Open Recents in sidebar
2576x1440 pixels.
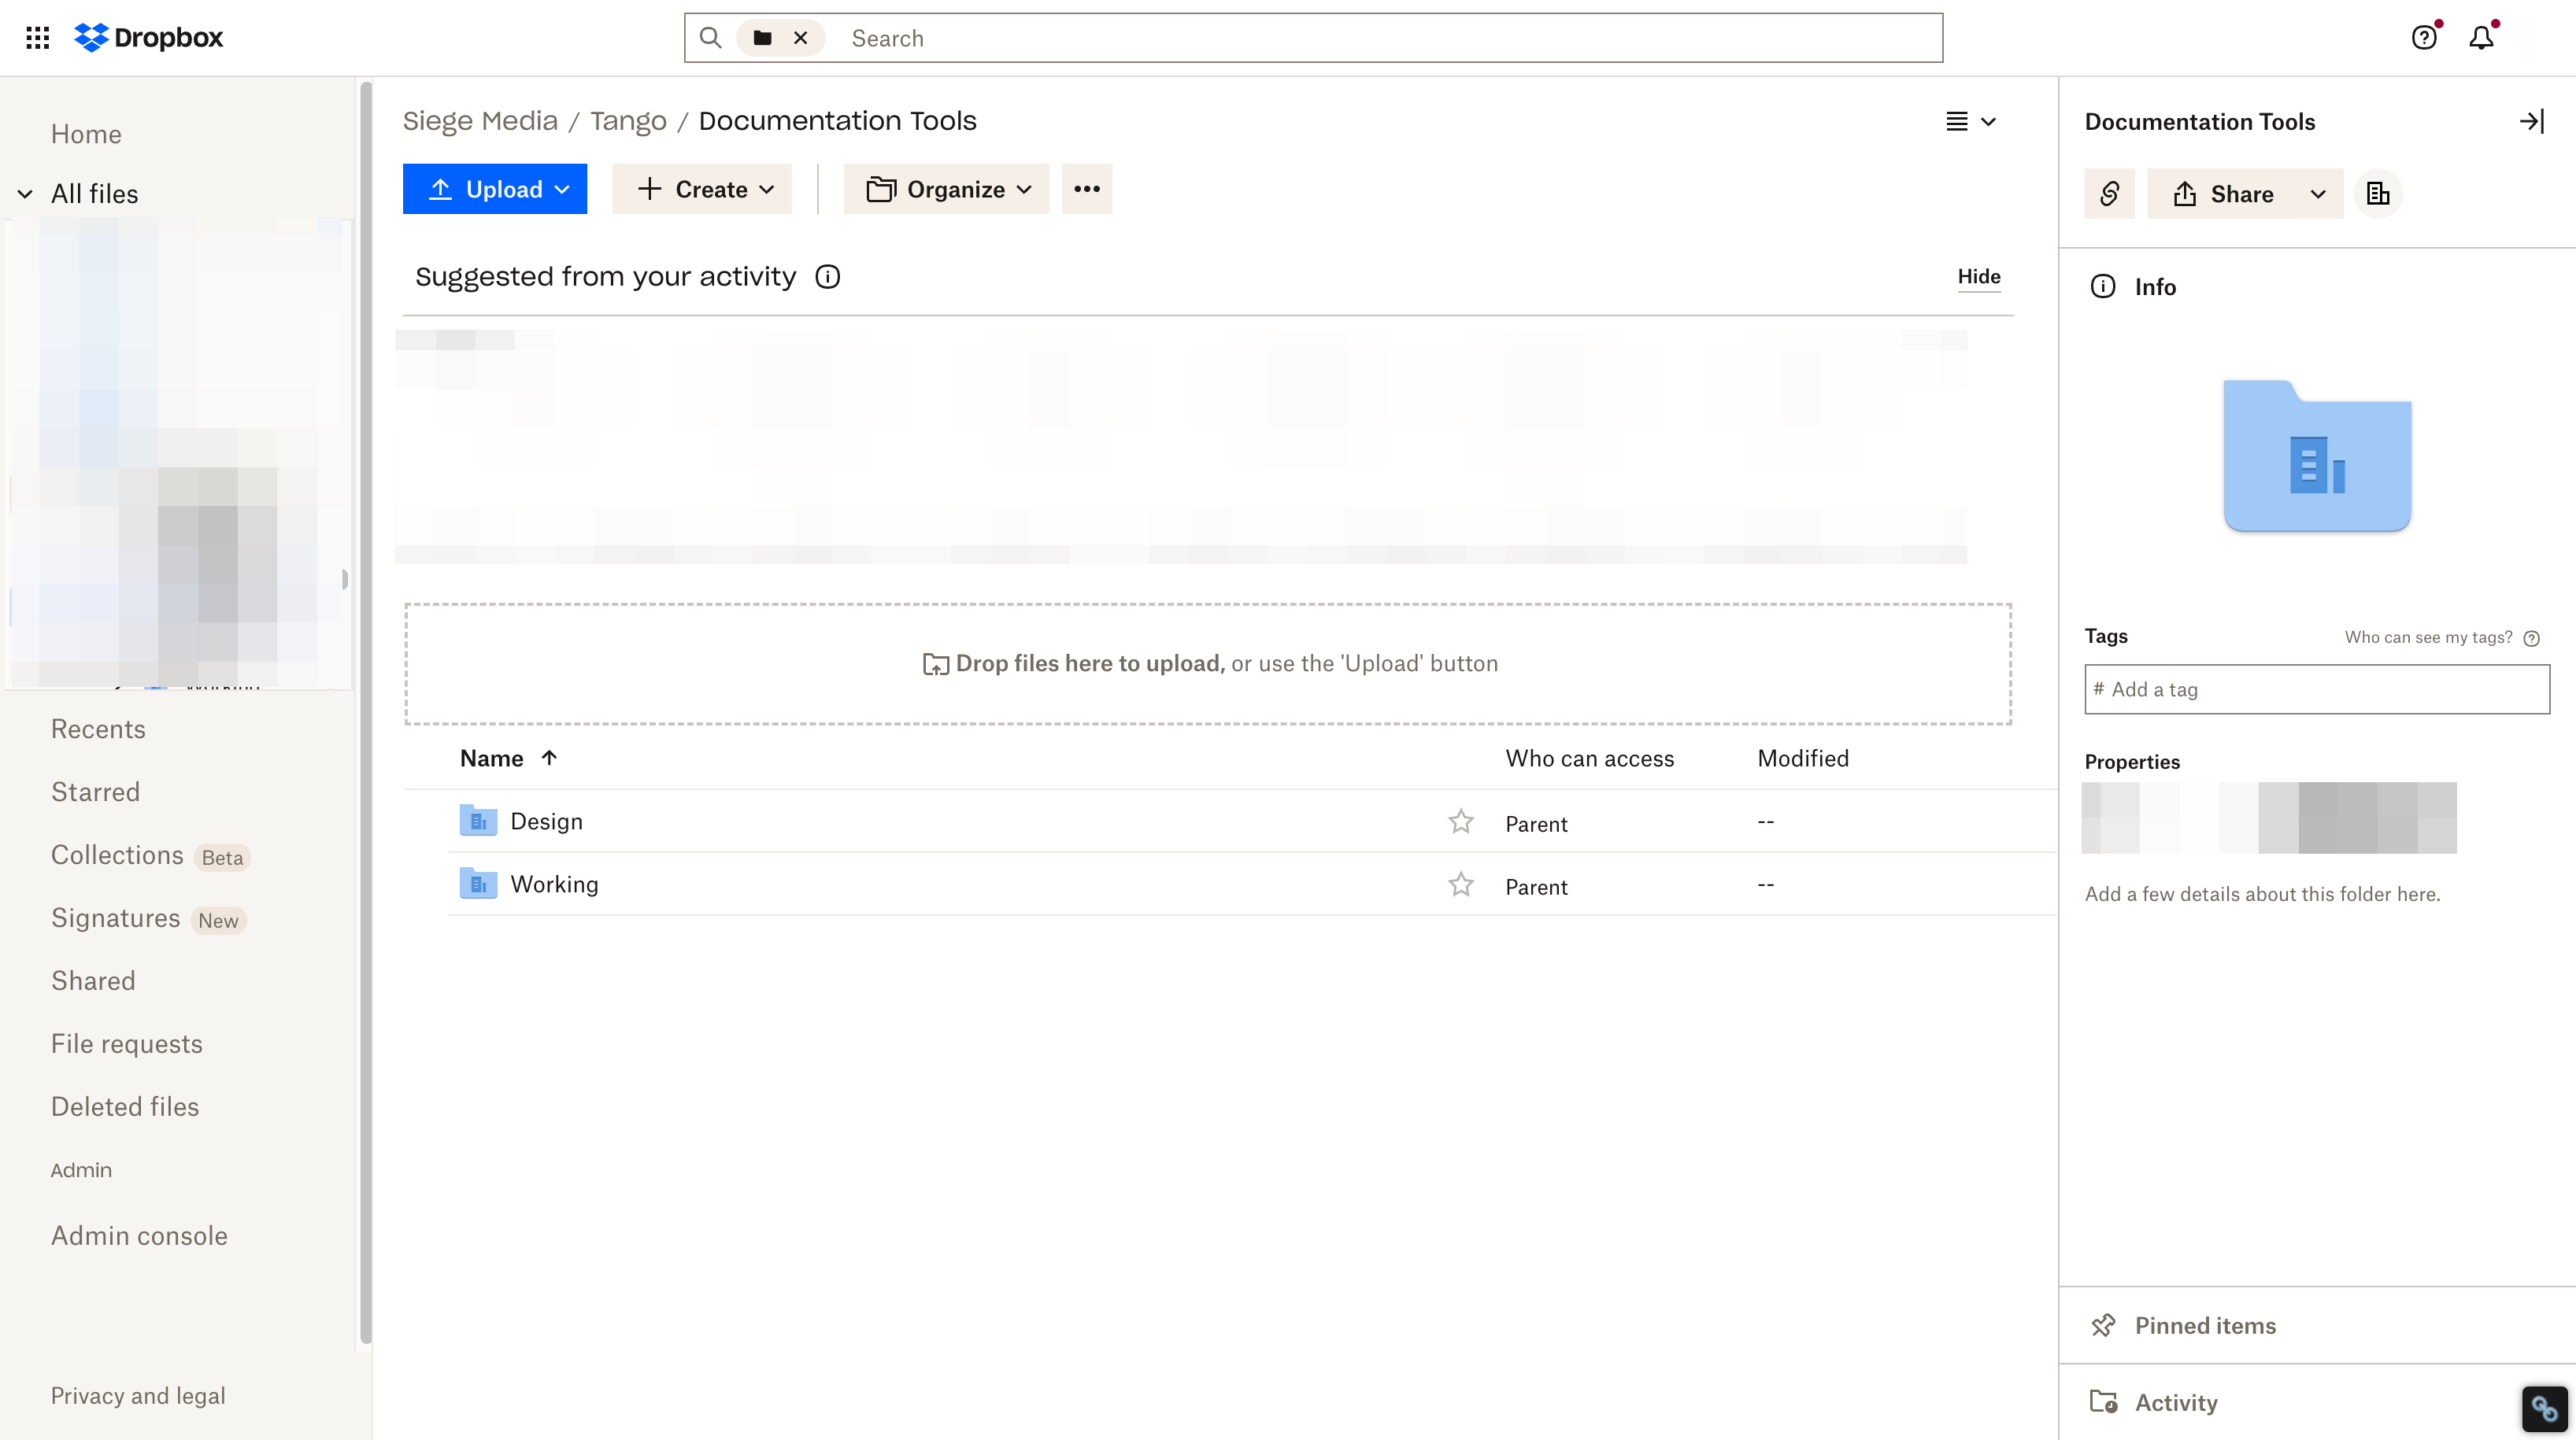point(98,729)
